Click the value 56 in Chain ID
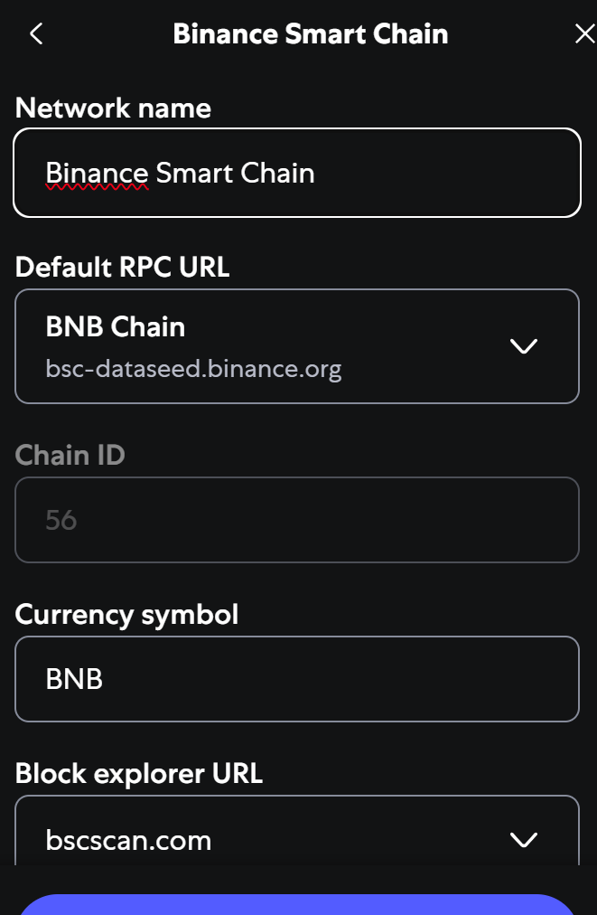 (61, 520)
